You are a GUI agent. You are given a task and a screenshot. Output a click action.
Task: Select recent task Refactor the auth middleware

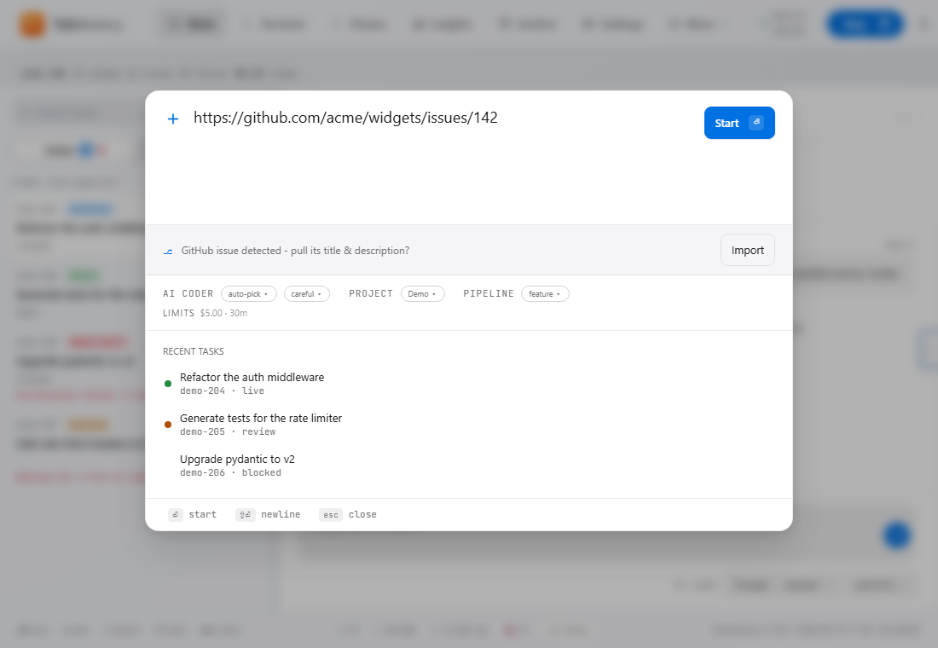click(469, 384)
